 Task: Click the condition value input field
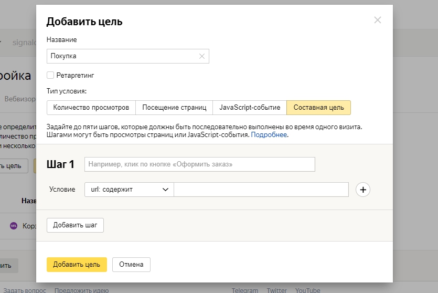261,190
